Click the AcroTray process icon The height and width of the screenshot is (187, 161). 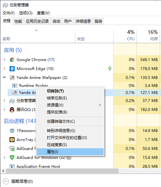pos(12,140)
